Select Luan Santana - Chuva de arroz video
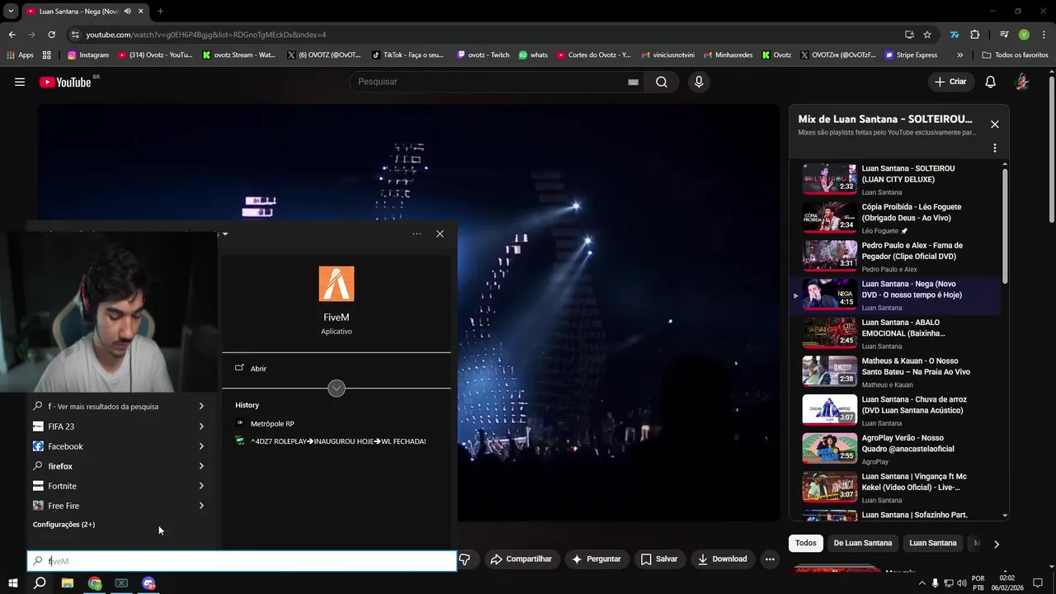Screen dimensions: 1056x594 click(901, 410)
